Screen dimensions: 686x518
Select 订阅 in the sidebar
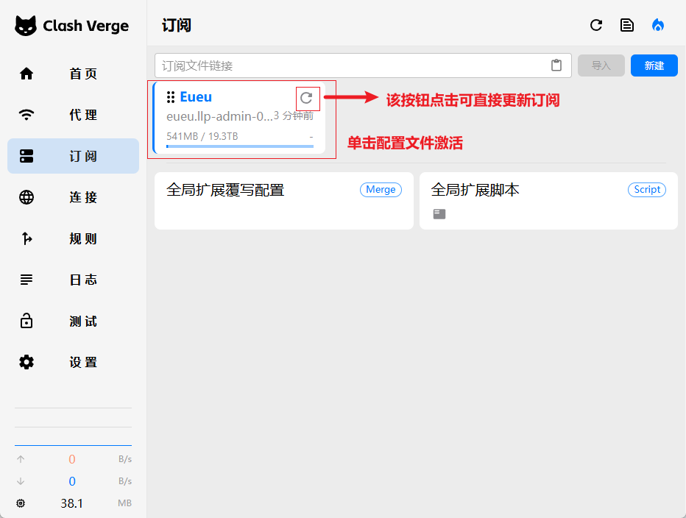click(73, 156)
